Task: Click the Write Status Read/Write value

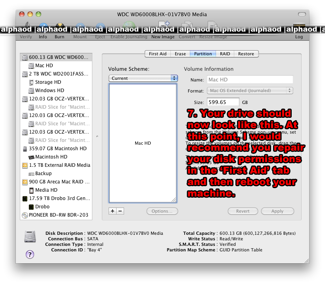Action: [x=231, y=239]
